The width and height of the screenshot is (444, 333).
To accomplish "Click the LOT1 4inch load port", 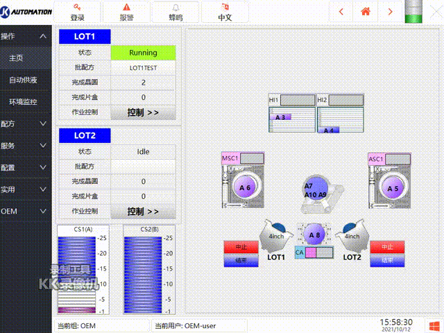I will [276, 236].
